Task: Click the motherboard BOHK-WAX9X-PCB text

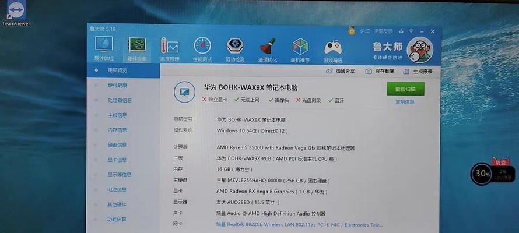Action: [x=277, y=159]
